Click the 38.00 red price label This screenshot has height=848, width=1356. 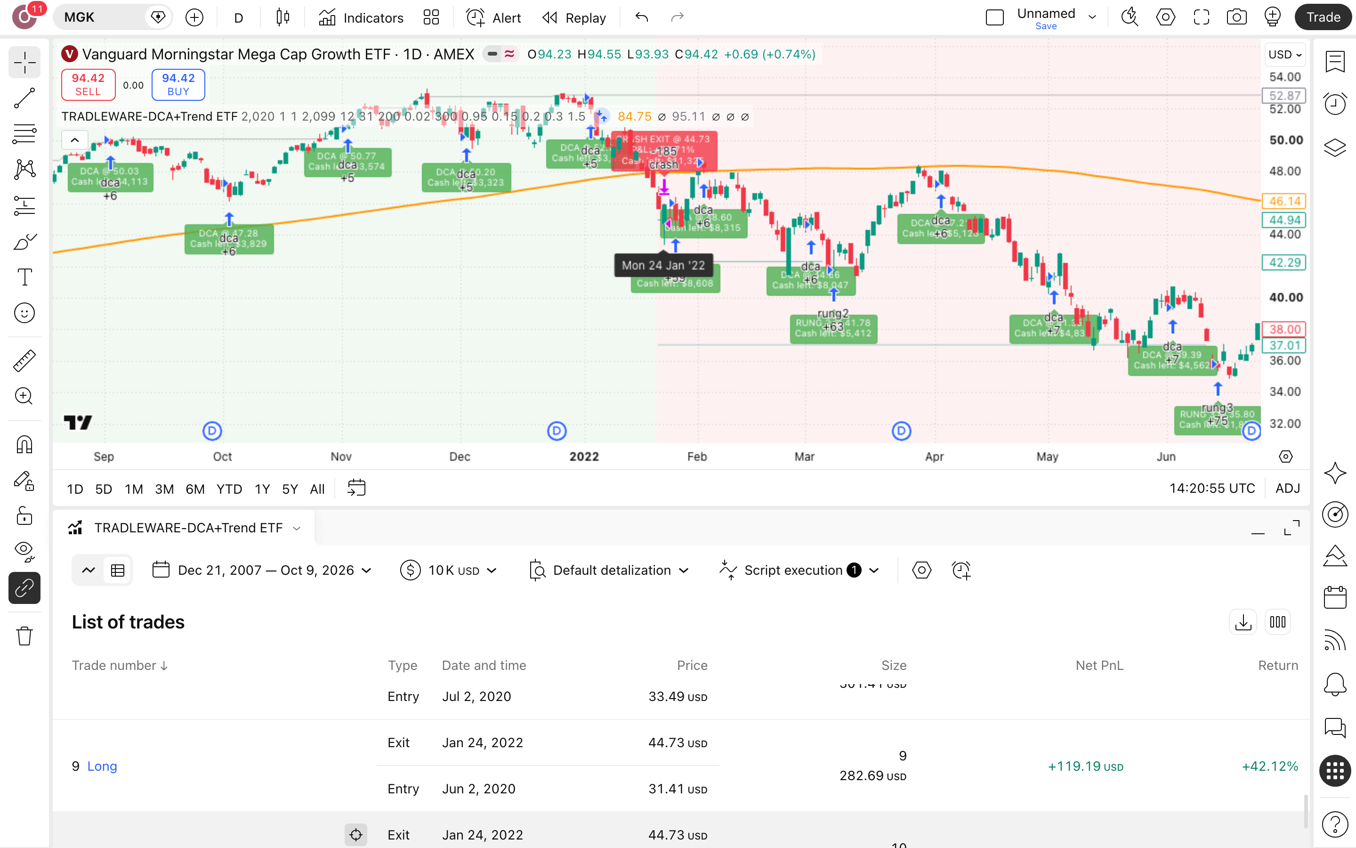point(1284,329)
